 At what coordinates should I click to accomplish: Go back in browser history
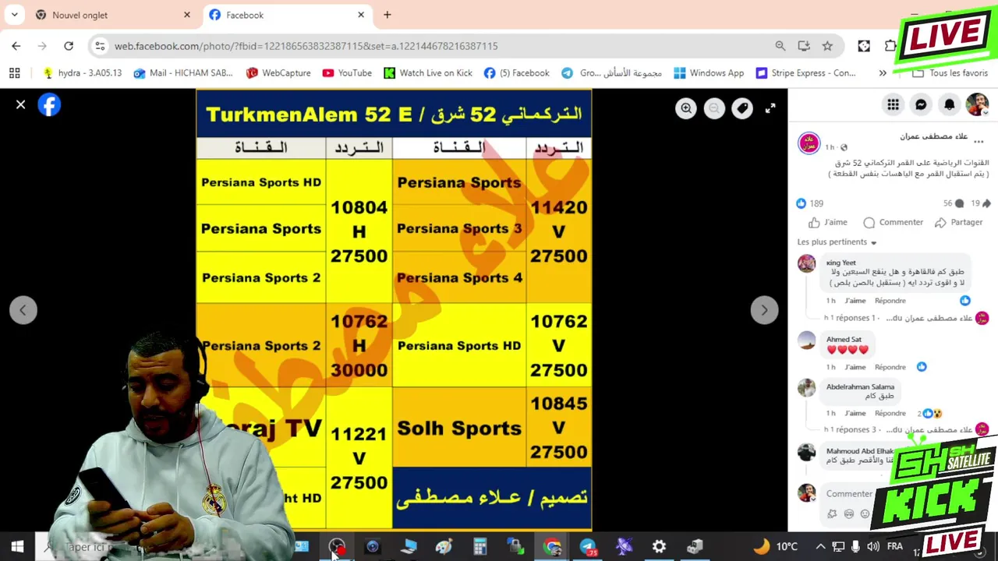[x=16, y=46]
